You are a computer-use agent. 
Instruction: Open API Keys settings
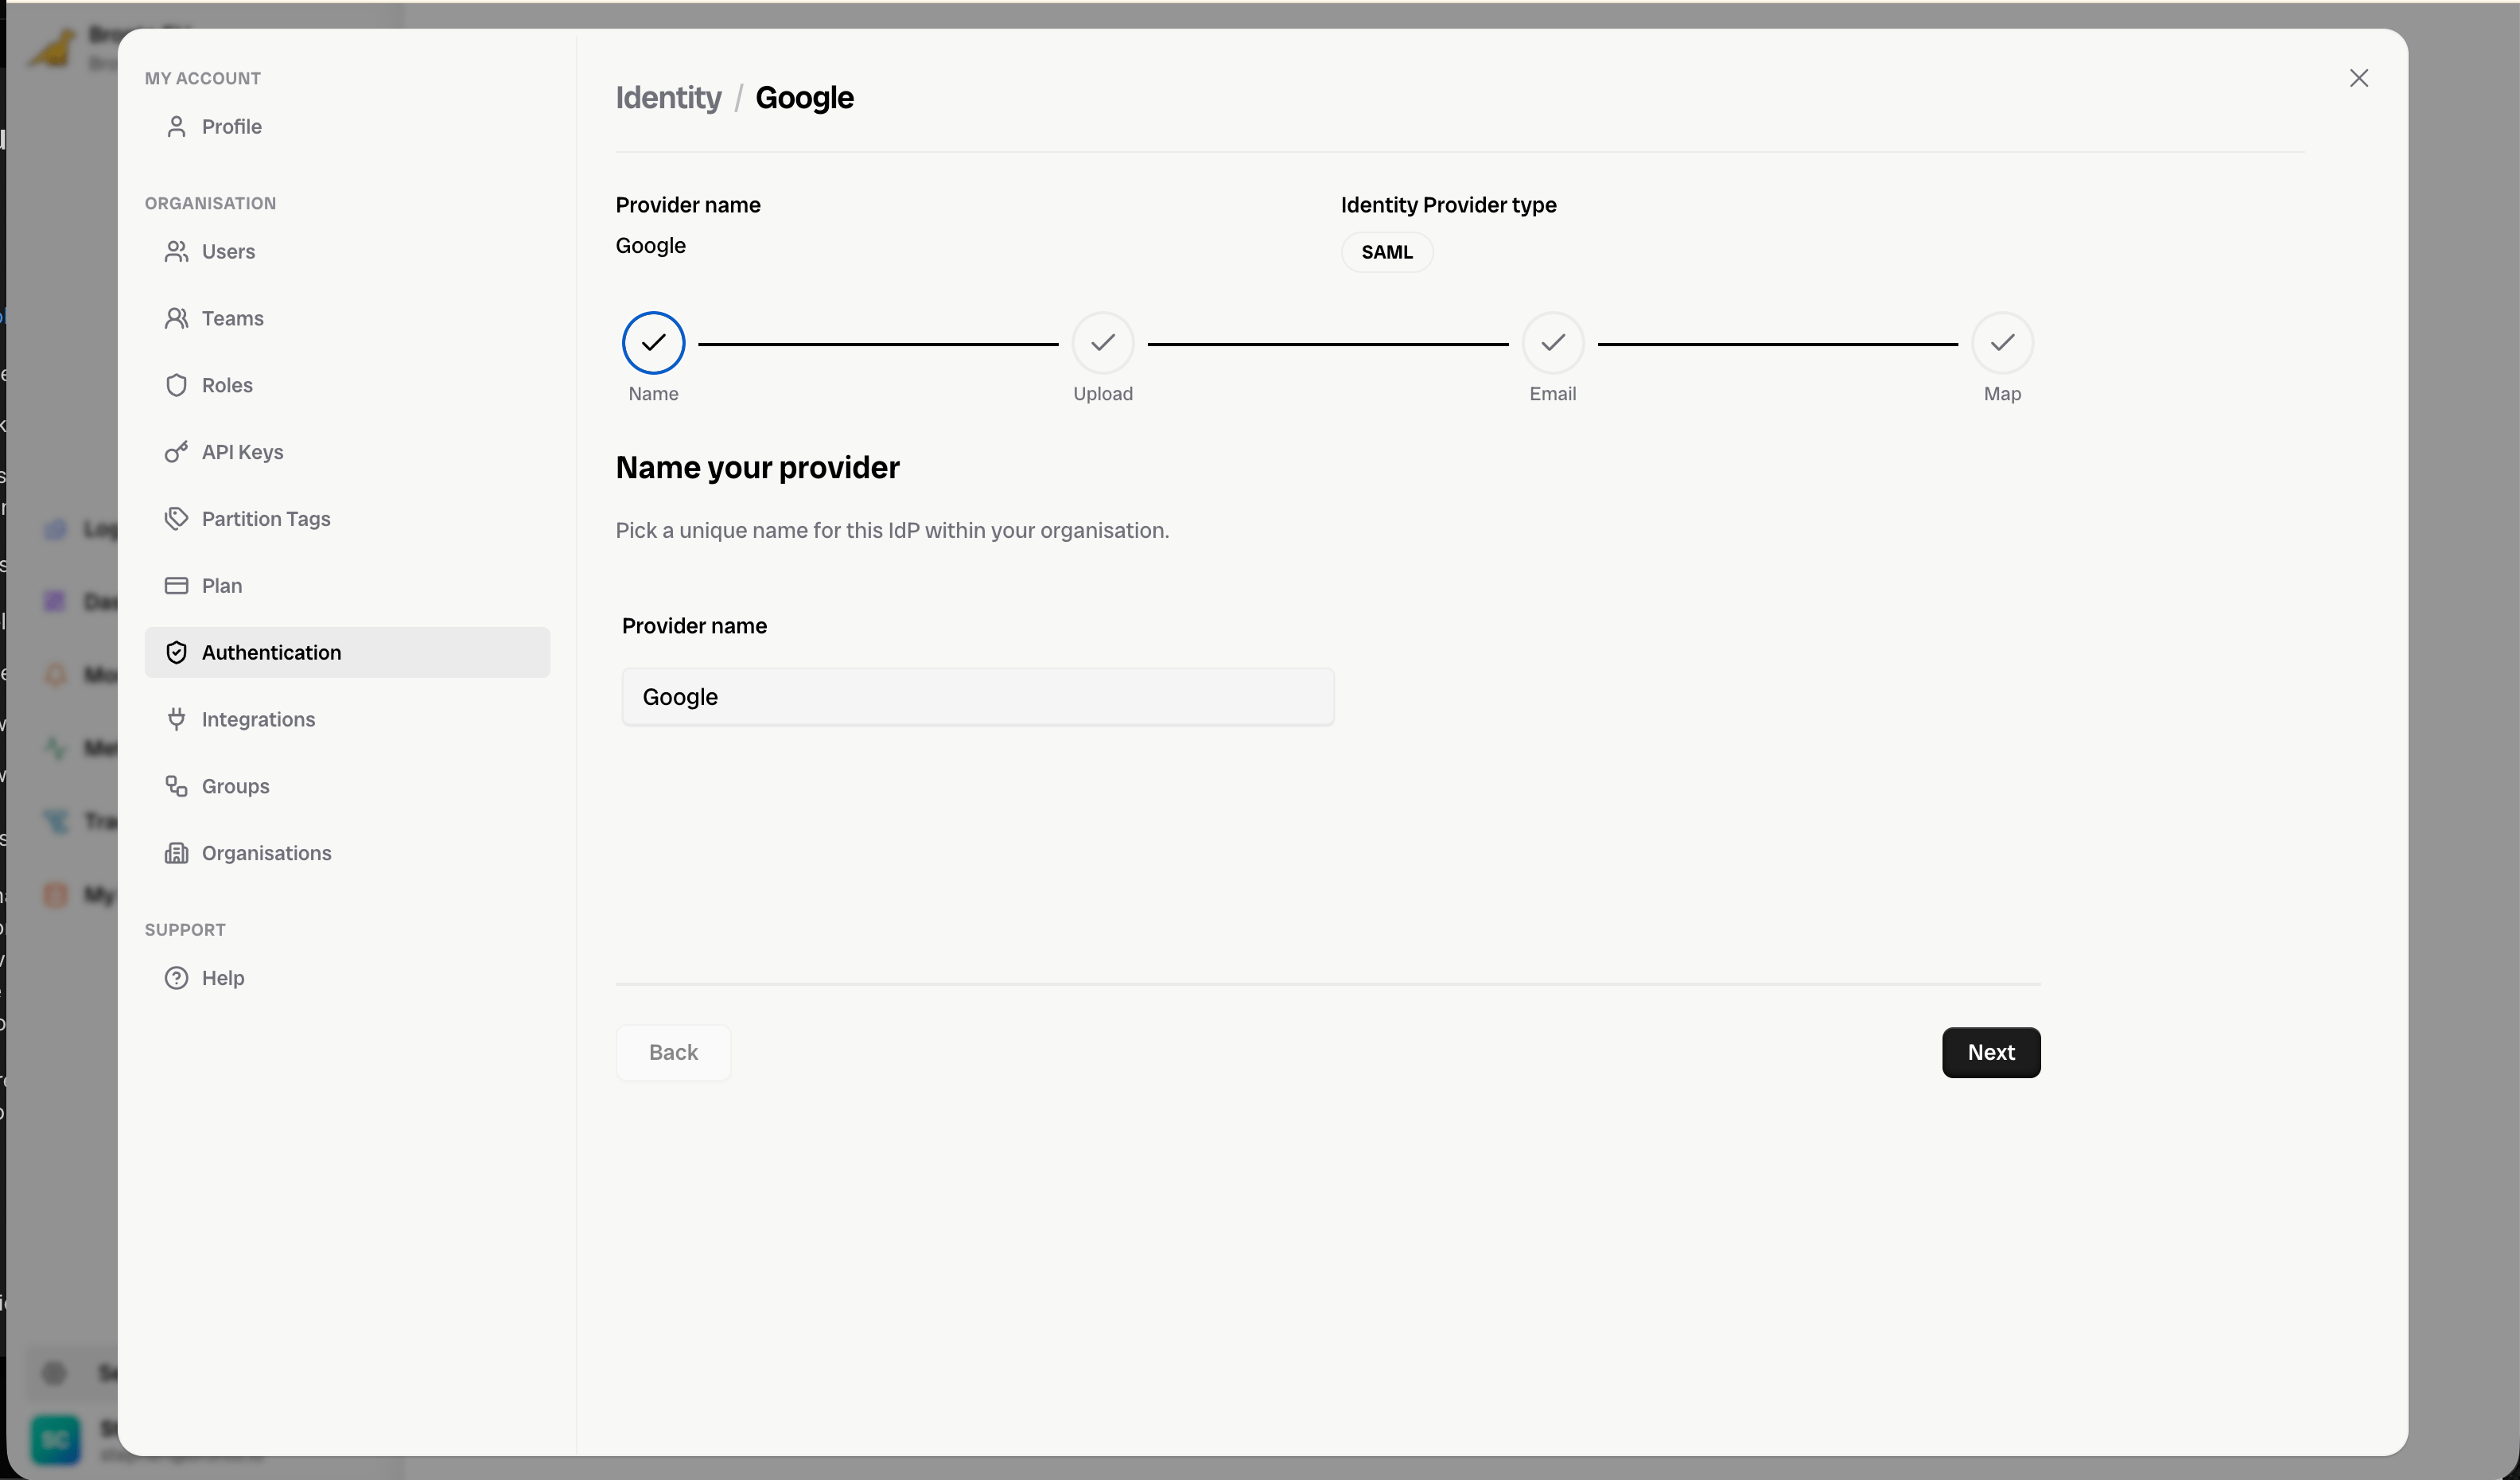347,452
